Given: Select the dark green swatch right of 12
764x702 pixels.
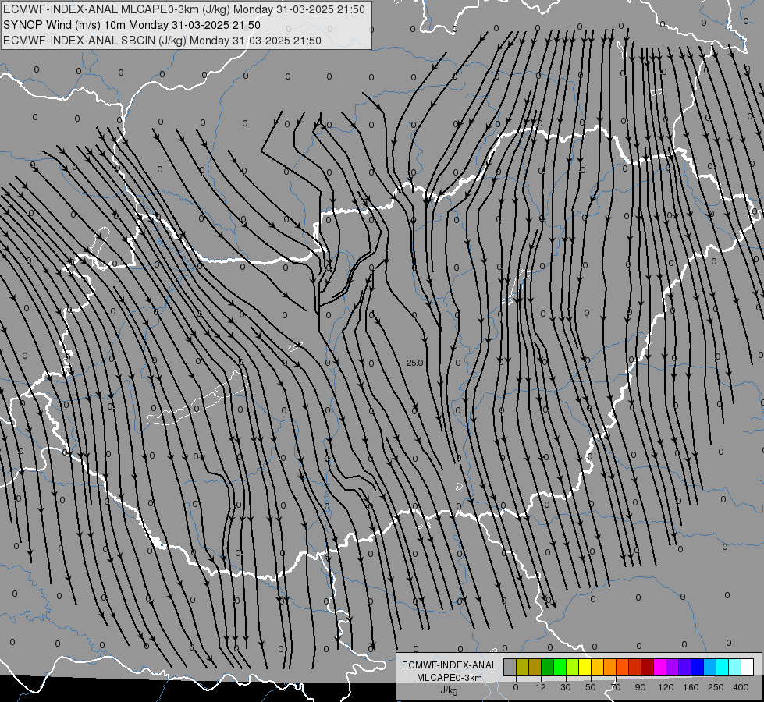Looking at the screenshot, I should 547,667.
